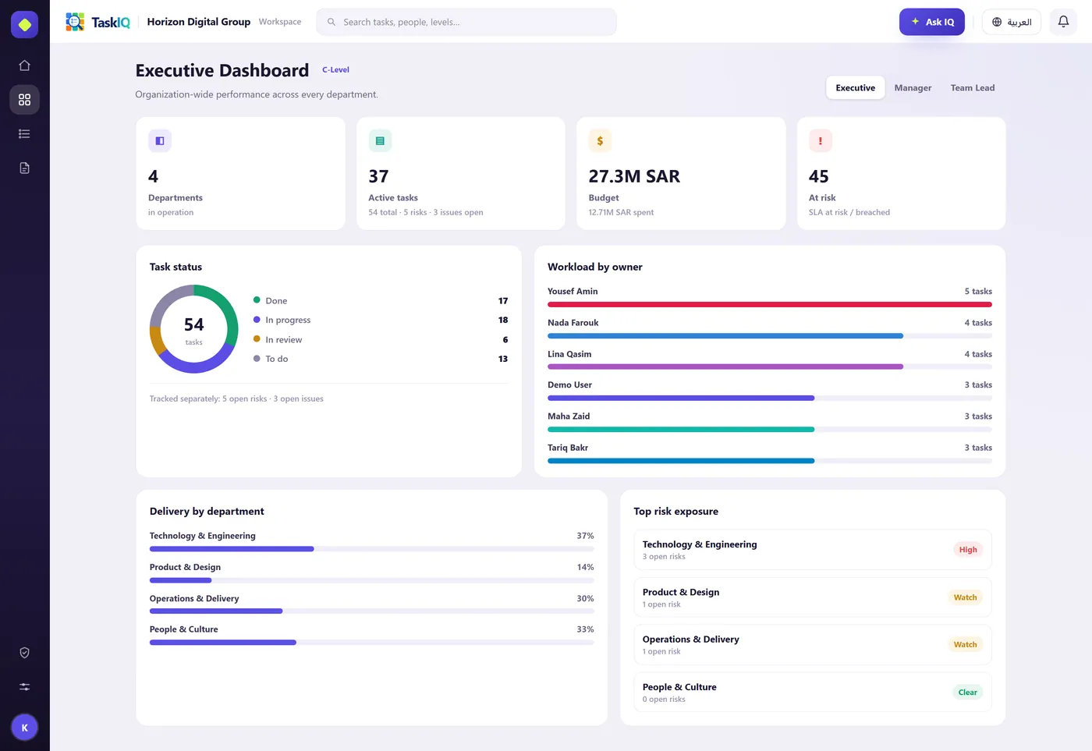Click the Active tasks card icon
Viewport: 1092px width, 751px height.
pyautogui.click(x=380, y=141)
